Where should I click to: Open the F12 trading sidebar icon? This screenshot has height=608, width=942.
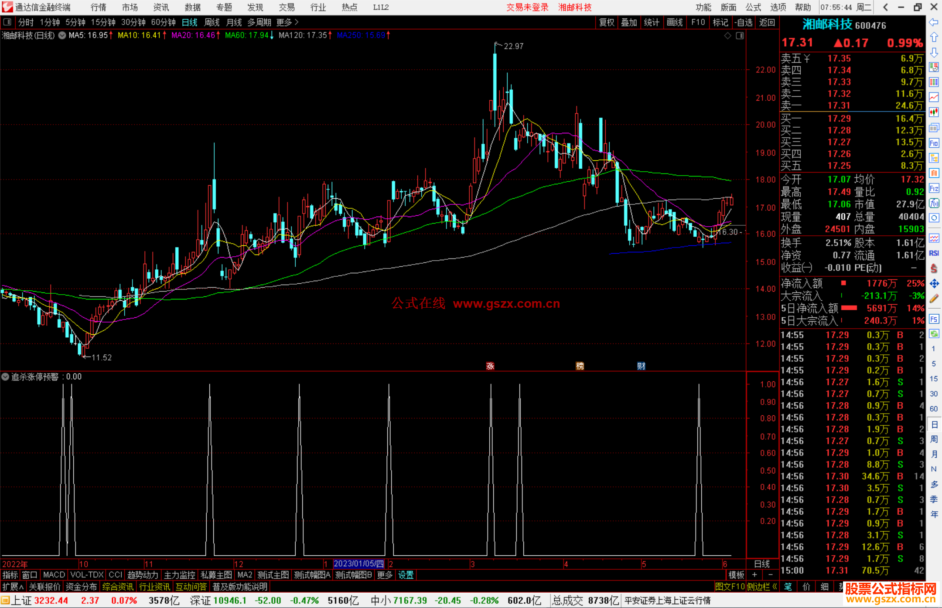coord(934,188)
